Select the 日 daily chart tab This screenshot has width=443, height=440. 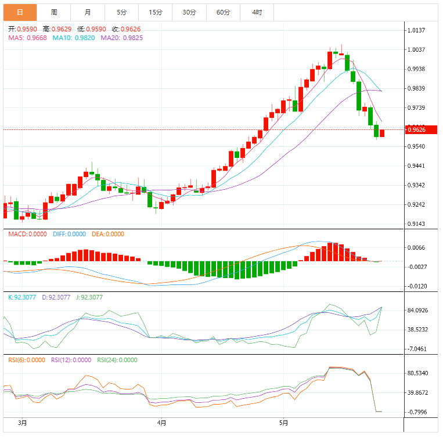20,12
